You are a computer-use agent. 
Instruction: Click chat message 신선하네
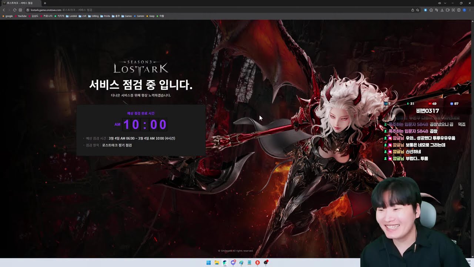coord(413,152)
